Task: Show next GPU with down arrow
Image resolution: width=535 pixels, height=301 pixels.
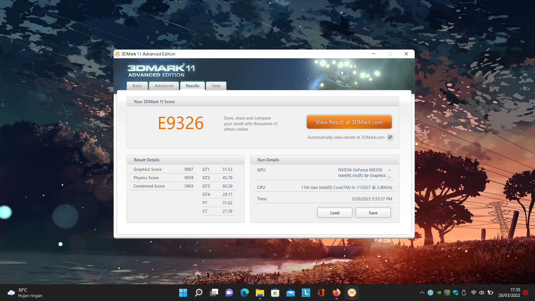Action: [x=389, y=177]
